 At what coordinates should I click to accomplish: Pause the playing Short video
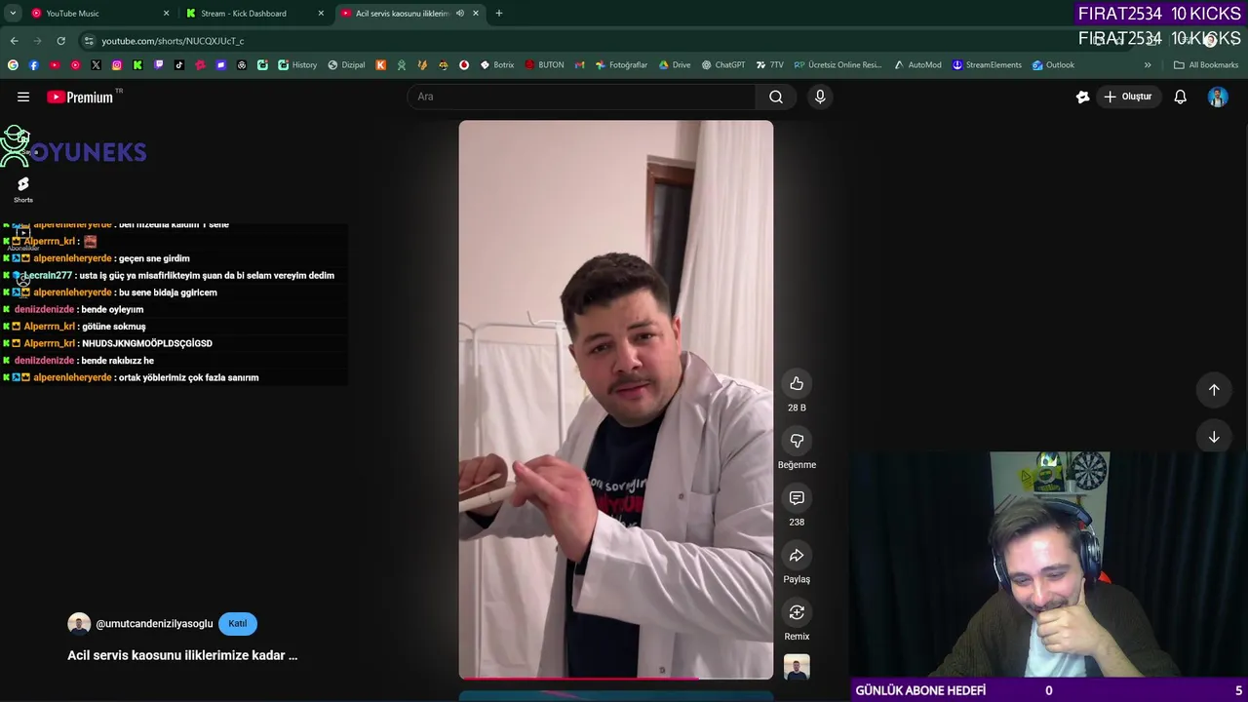point(616,400)
